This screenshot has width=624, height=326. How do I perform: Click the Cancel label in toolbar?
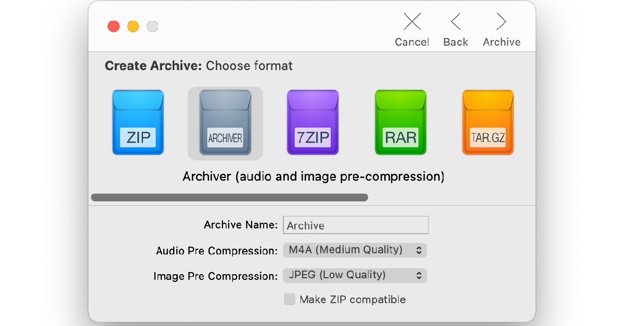point(412,42)
